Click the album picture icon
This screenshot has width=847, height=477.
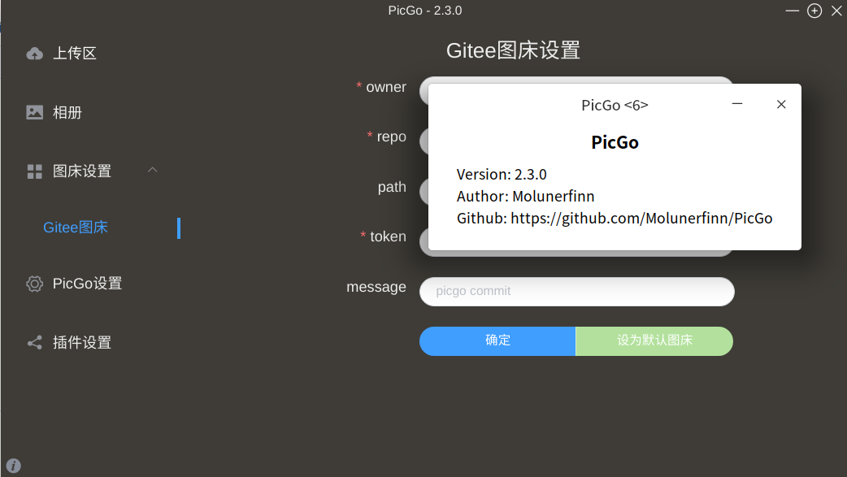34,112
